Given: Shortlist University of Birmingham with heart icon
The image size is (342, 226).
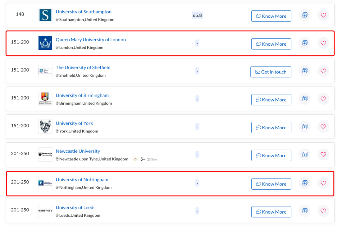Looking at the screenshot, I should [323, 99].
